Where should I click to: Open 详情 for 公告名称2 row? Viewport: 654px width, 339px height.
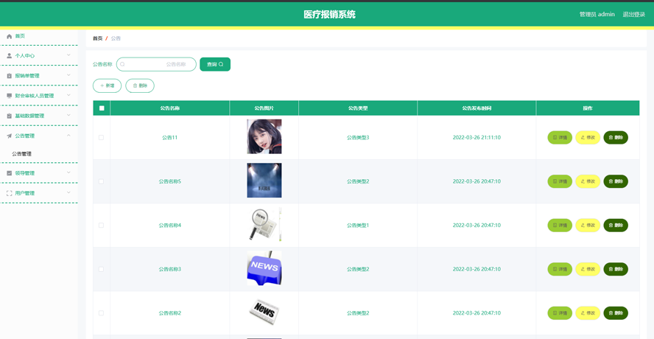point(560,312)
